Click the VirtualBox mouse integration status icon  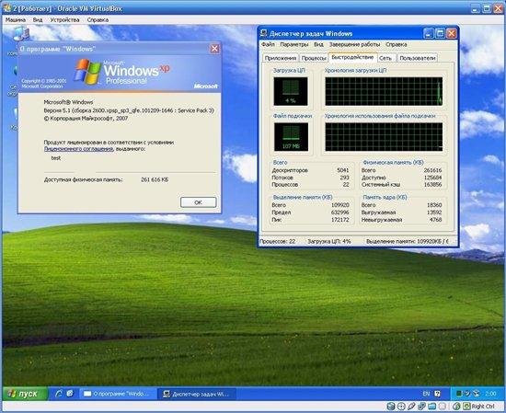[x=456, y=407]
